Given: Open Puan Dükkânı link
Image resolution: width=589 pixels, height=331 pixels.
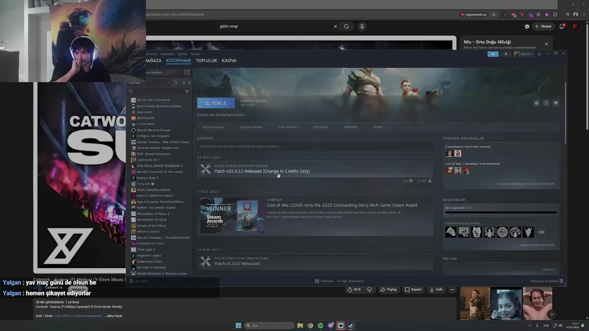Looking at the screenshot, I should point(288,127).
